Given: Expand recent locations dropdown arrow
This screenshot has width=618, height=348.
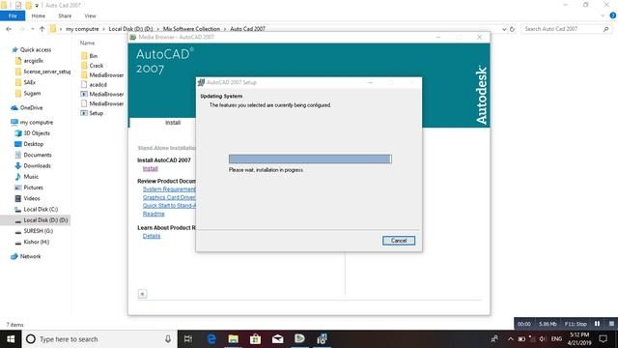Looking at the screenshot, I should [32, 29].
